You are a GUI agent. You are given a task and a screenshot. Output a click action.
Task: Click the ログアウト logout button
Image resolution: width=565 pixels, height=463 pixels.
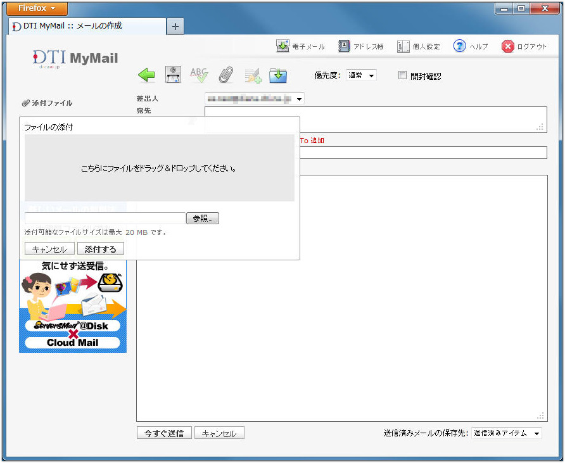tap(524, 46)
